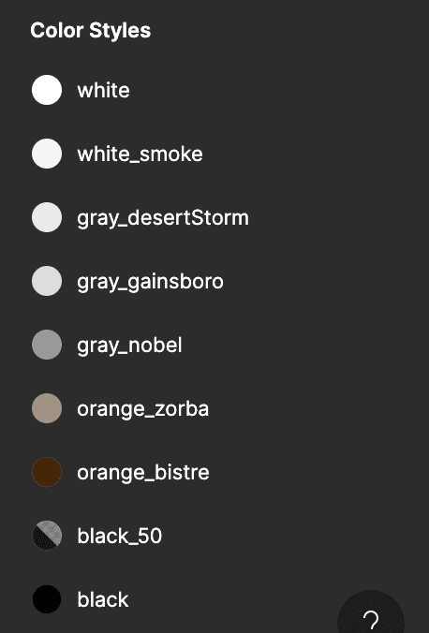429x633 pixels.
Task: Click the white color swatch circle
Action: (47, 90)
